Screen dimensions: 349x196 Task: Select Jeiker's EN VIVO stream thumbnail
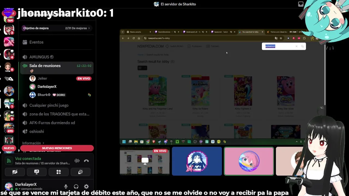point(145,161)
